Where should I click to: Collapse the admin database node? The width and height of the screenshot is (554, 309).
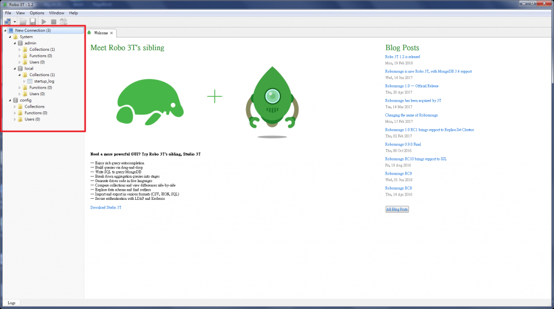(x=15, y=43)
